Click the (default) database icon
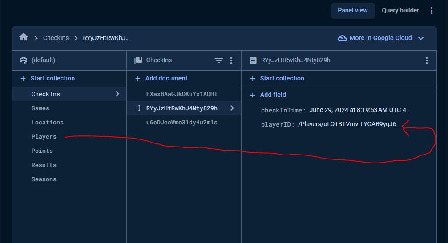This screenshot has width=448, height=243. (24, 60)
